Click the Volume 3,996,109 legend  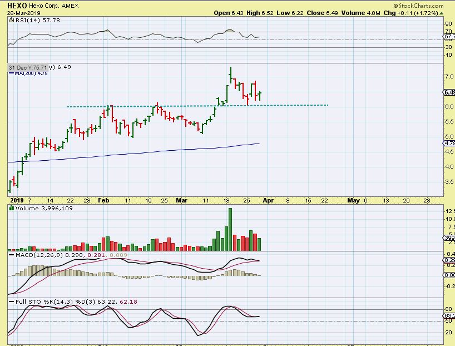(x=44, y=209)
